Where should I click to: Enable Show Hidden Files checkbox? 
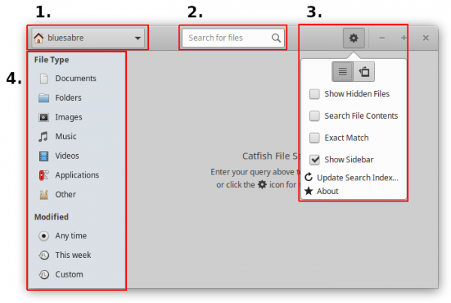pyautogui.click(x=314, y=94)
